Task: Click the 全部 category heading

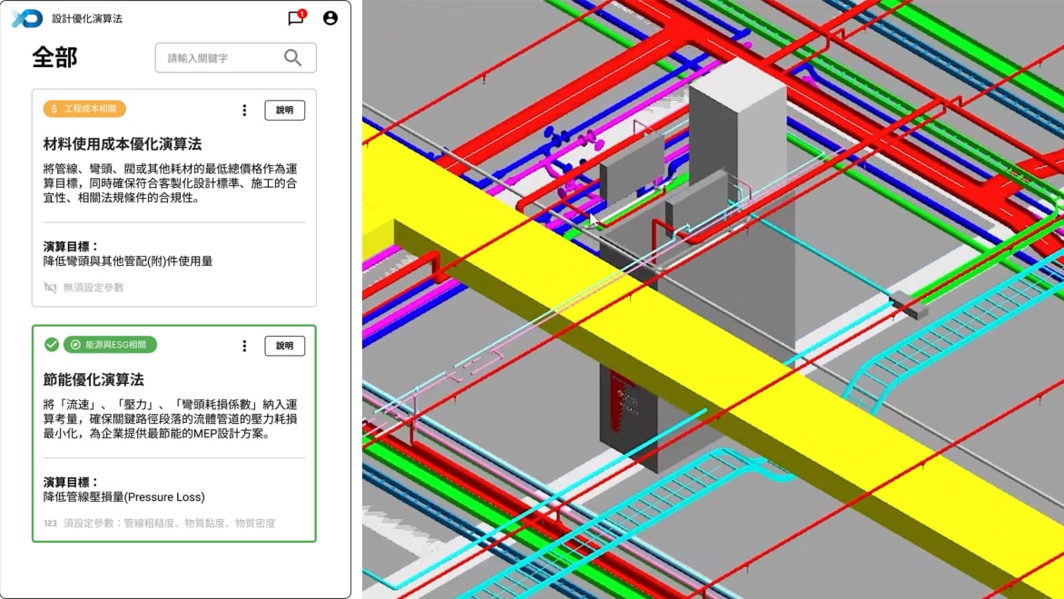Action: [54, 58]
